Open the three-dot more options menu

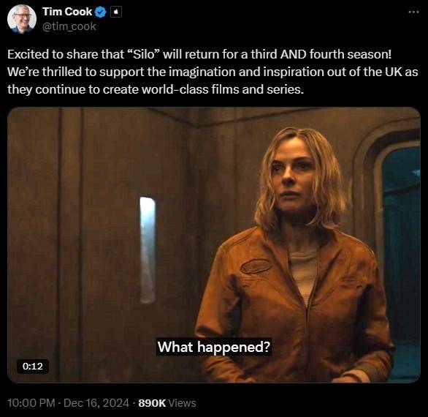coord(413,12)
